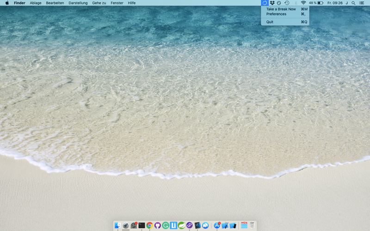Launch Google Chrome from the Dock
This screenshot has height=231, width=370.
(149, 225)
